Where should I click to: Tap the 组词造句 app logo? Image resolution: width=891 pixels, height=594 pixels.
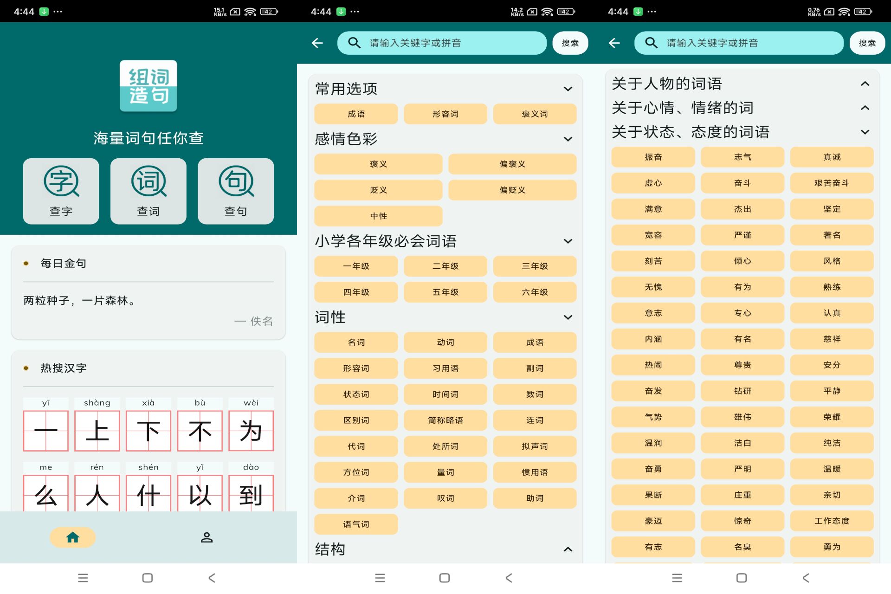tap(148, 86)
